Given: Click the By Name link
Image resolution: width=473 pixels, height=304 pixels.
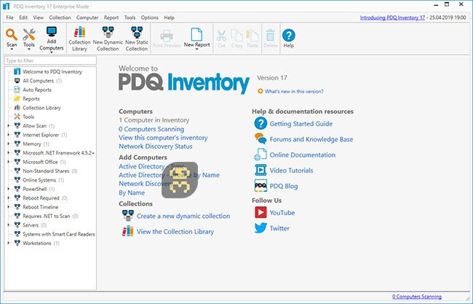Looking at the screenshot, I should pyautogui.click(x=132, y=192).
